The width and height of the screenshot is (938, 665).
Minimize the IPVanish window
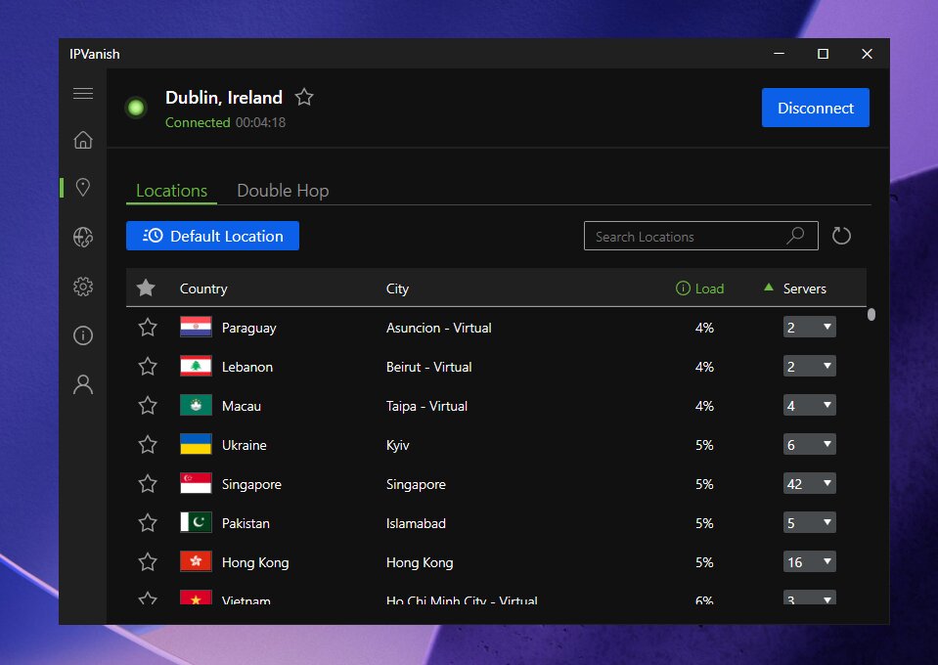pyautogui.click(x=779, y=53)
